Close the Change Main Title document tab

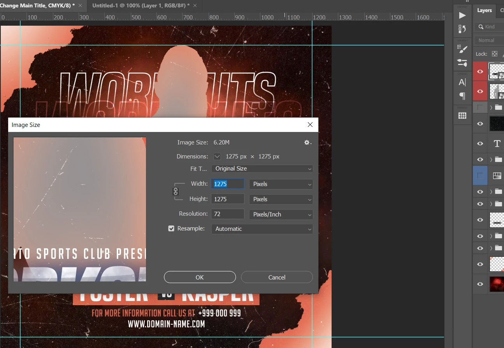[80, 5]
